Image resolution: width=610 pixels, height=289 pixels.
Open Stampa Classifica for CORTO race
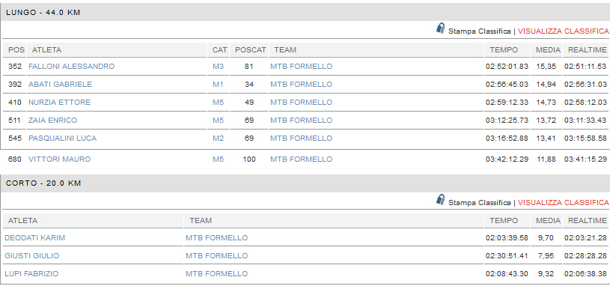tap(479, 203)
